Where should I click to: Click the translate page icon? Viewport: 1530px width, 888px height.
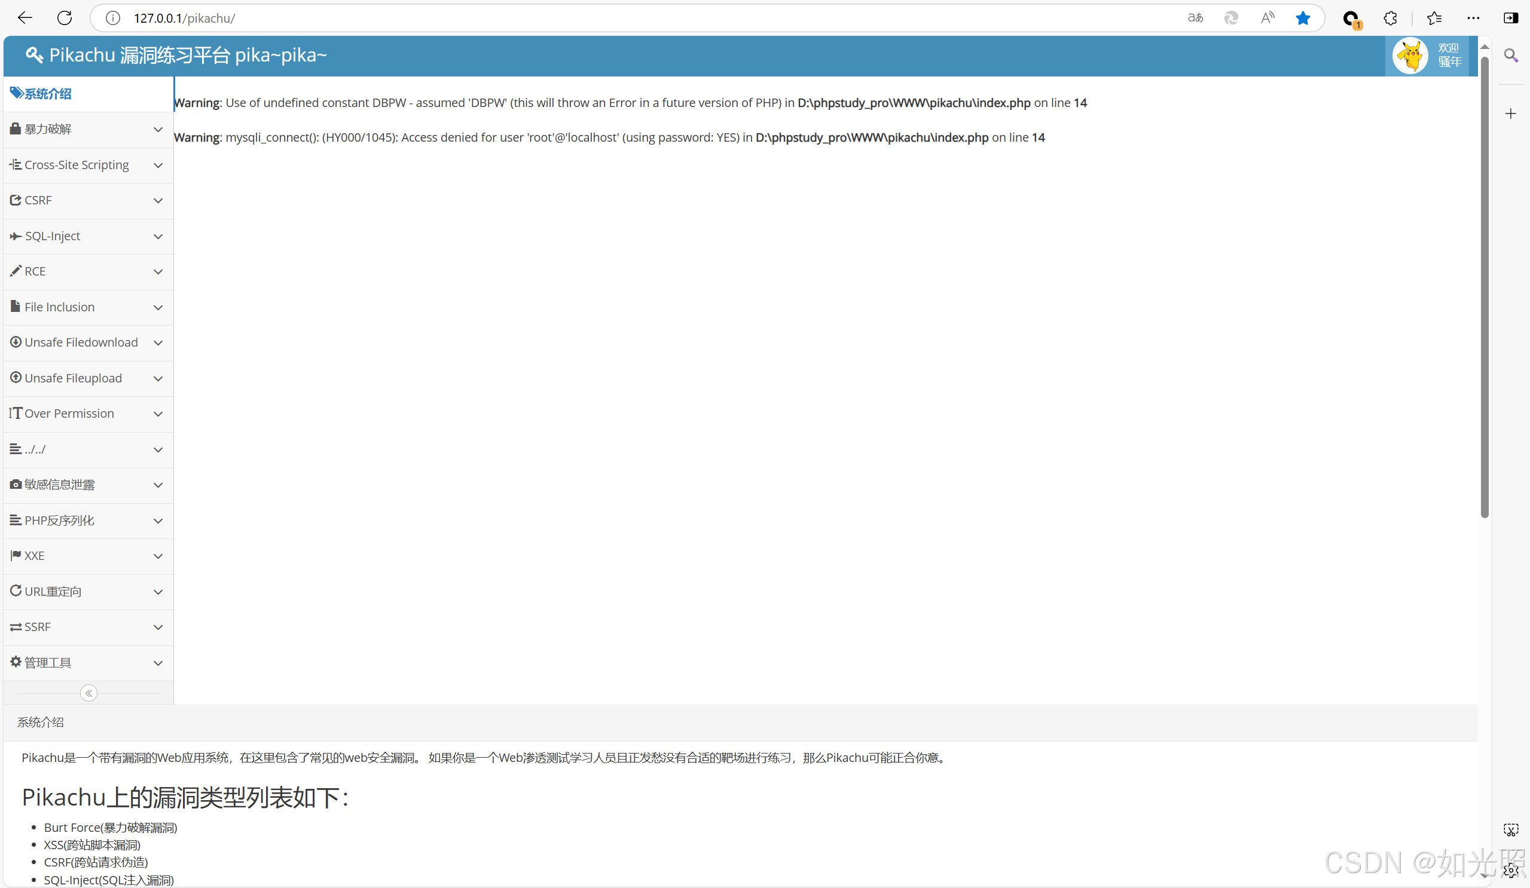click(1195, 18)
